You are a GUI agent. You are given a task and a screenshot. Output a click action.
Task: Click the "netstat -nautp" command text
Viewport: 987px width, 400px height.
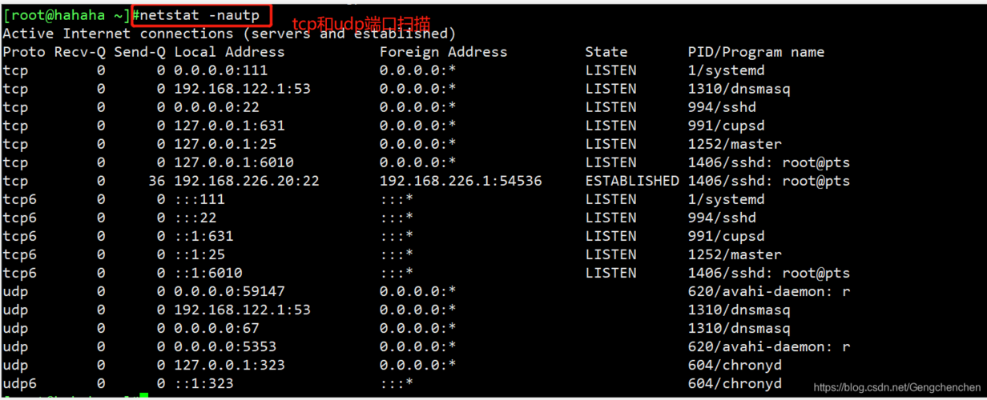(x=199, y=15)
